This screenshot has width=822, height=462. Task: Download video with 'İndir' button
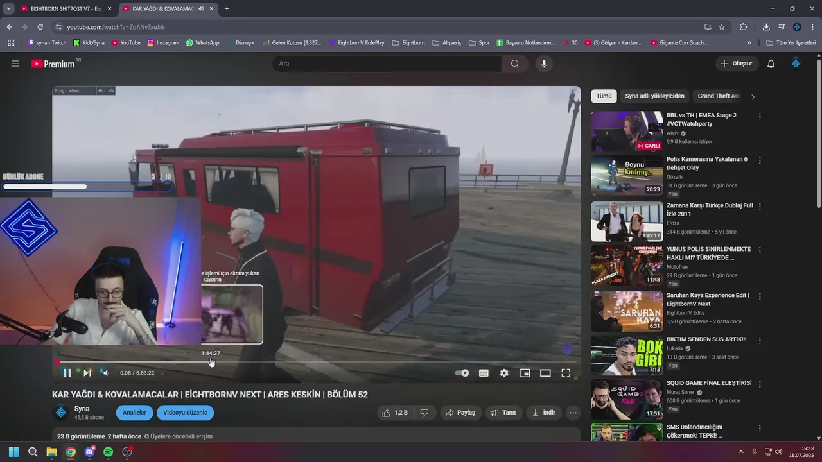[543, 413]
